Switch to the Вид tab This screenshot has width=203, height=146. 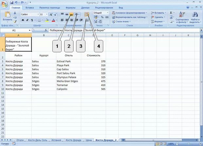pyautogui.click(x=121, y=8)
